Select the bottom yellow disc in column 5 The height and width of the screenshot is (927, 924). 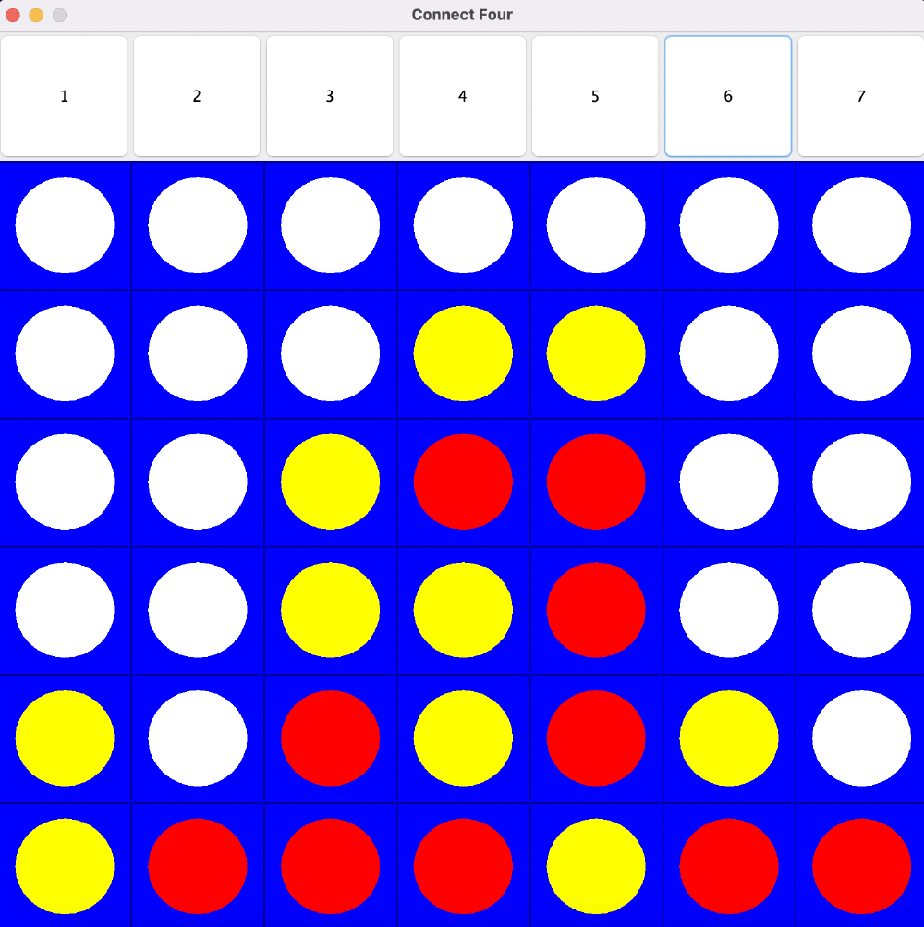click(596, 866)
